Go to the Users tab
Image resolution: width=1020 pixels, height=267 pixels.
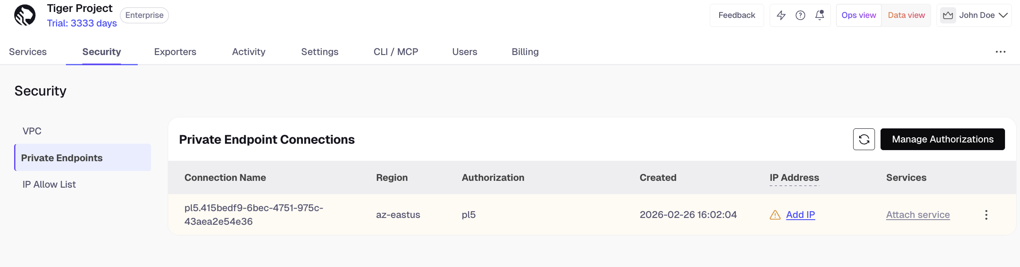click(x=465, y=52)
